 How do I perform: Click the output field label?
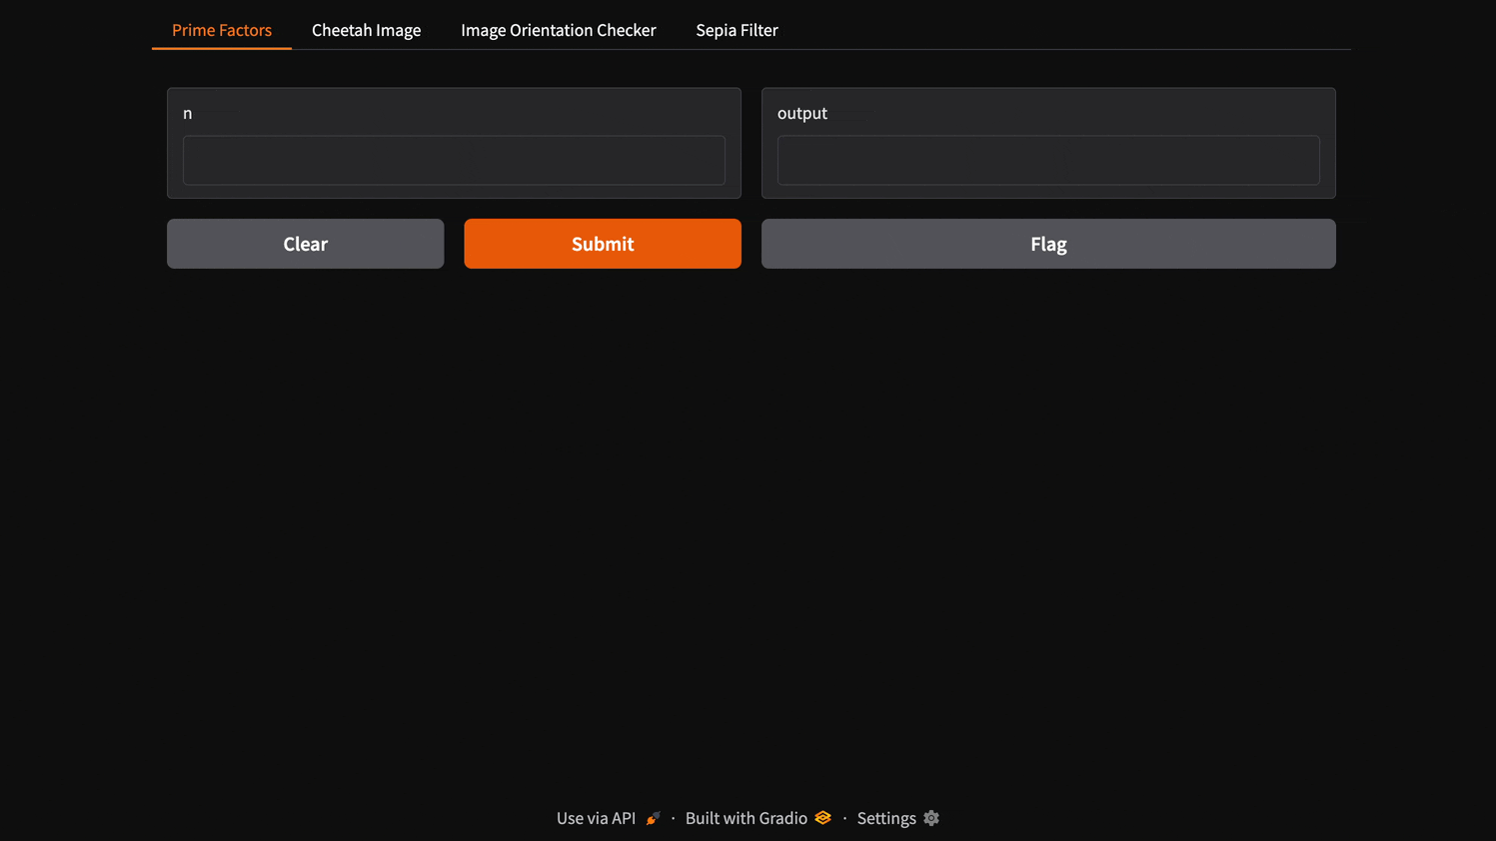[x=802, y=113]
